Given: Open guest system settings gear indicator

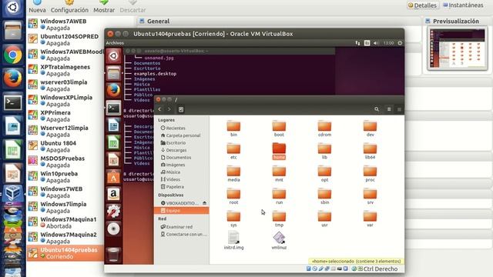Looking at the screenshot, I should tap(400, 43).
